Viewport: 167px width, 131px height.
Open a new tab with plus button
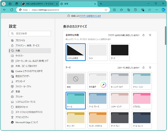[x=101, y=4]
